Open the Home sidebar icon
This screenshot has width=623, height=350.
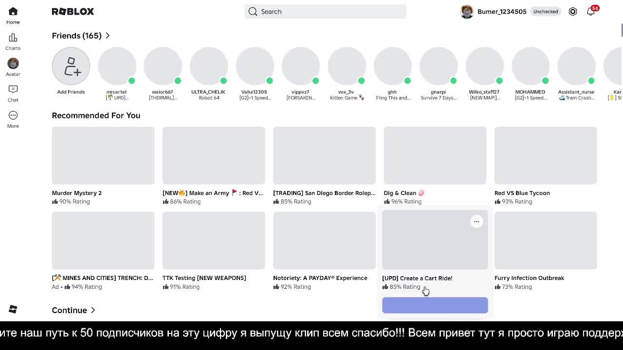point(13,12)
